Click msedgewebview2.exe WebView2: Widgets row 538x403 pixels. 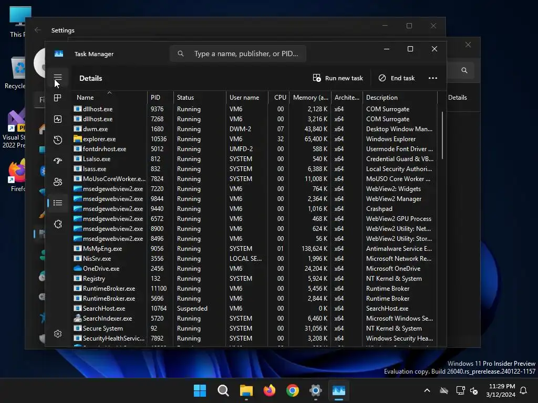(x=255, y=188)
